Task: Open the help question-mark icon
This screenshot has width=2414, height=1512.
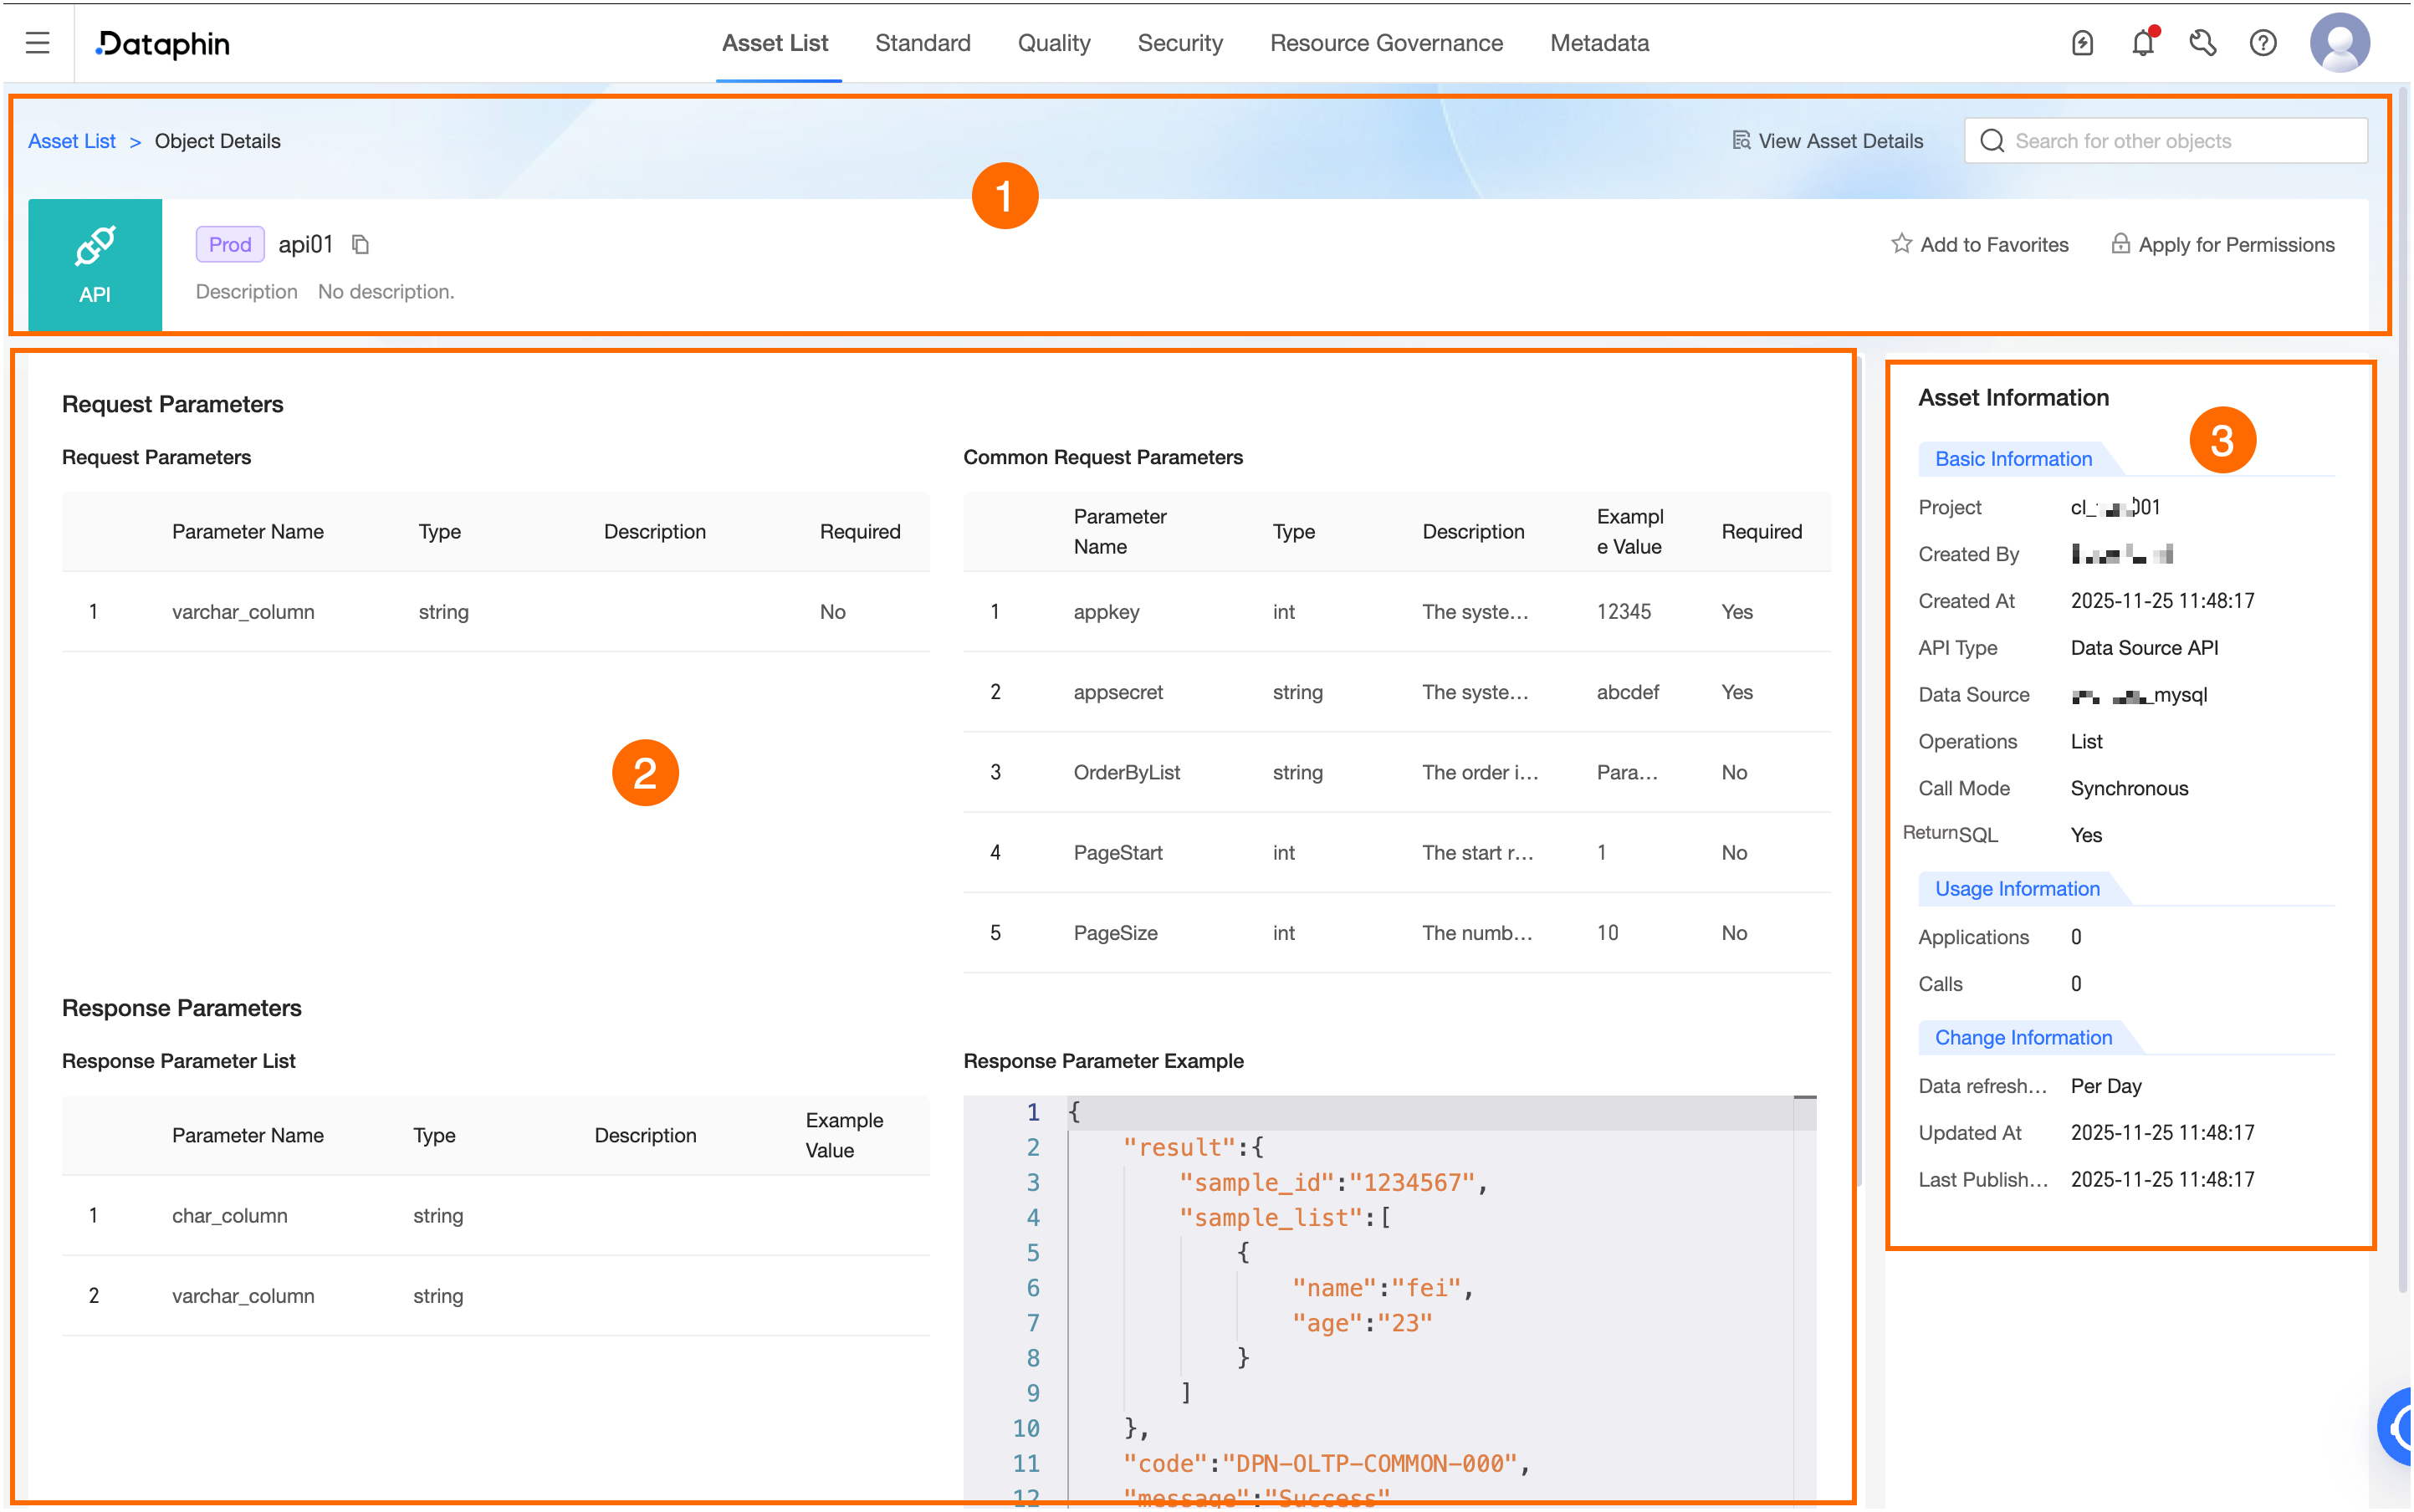Action: point(2263,43)
